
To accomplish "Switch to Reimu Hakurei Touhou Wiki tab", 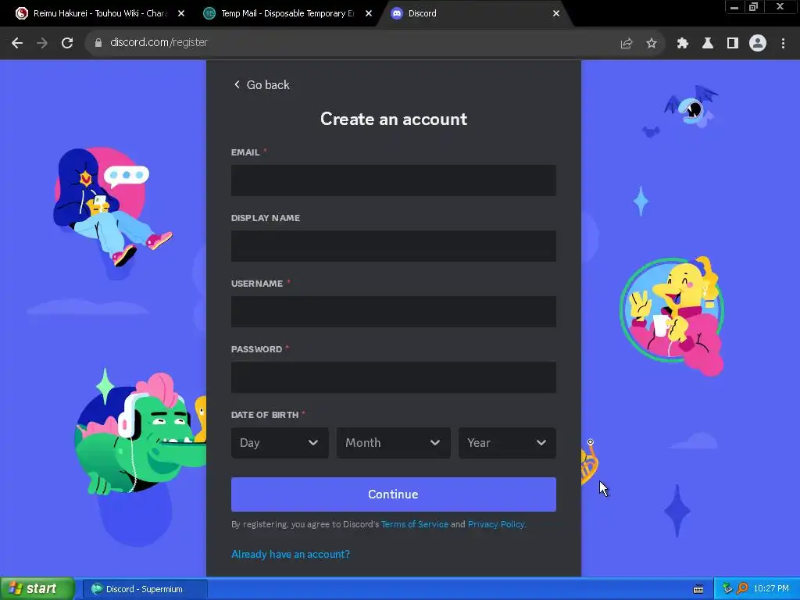I will [x=100, y=13].
